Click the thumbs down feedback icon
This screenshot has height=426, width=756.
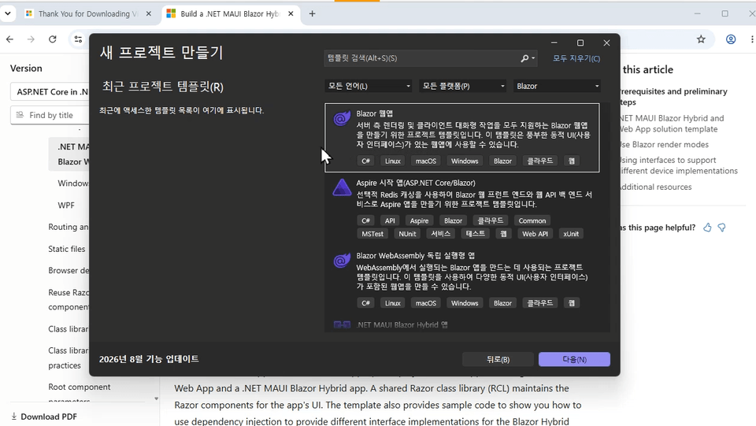click(x=722, y=228)
